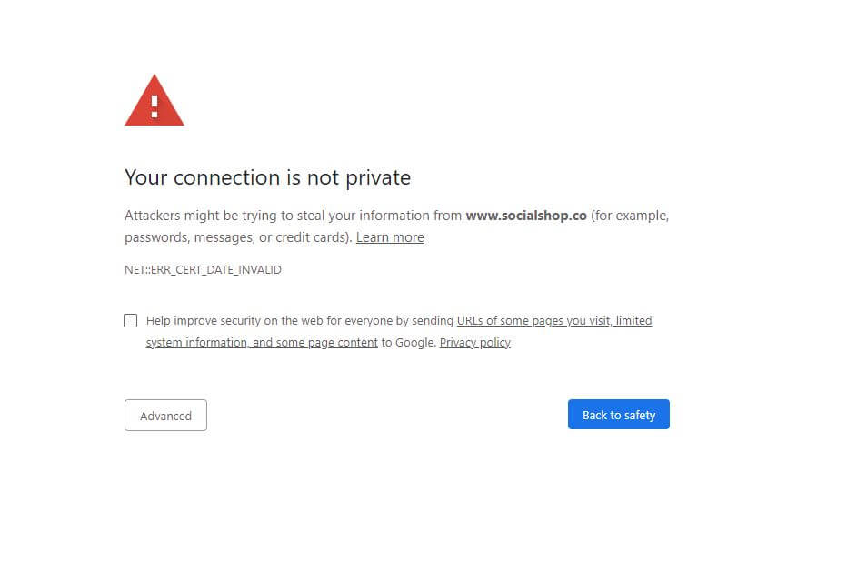Open the Learn more link
This screenshot has width=857, height=563.
click(390, 237)
